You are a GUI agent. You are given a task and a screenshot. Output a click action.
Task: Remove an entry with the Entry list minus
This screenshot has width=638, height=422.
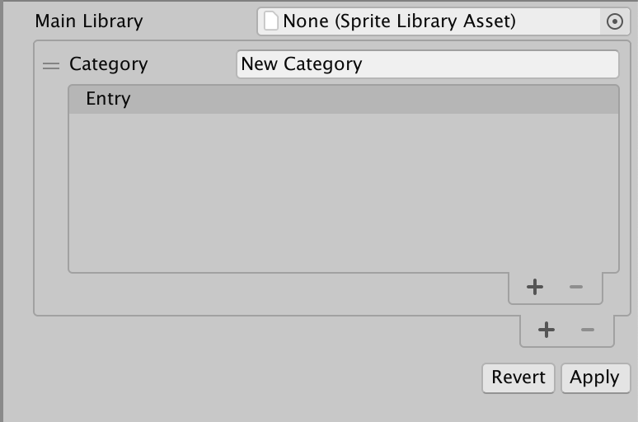[576, 287]
